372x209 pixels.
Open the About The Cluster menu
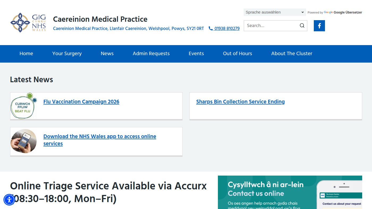(x=292, y=54)
